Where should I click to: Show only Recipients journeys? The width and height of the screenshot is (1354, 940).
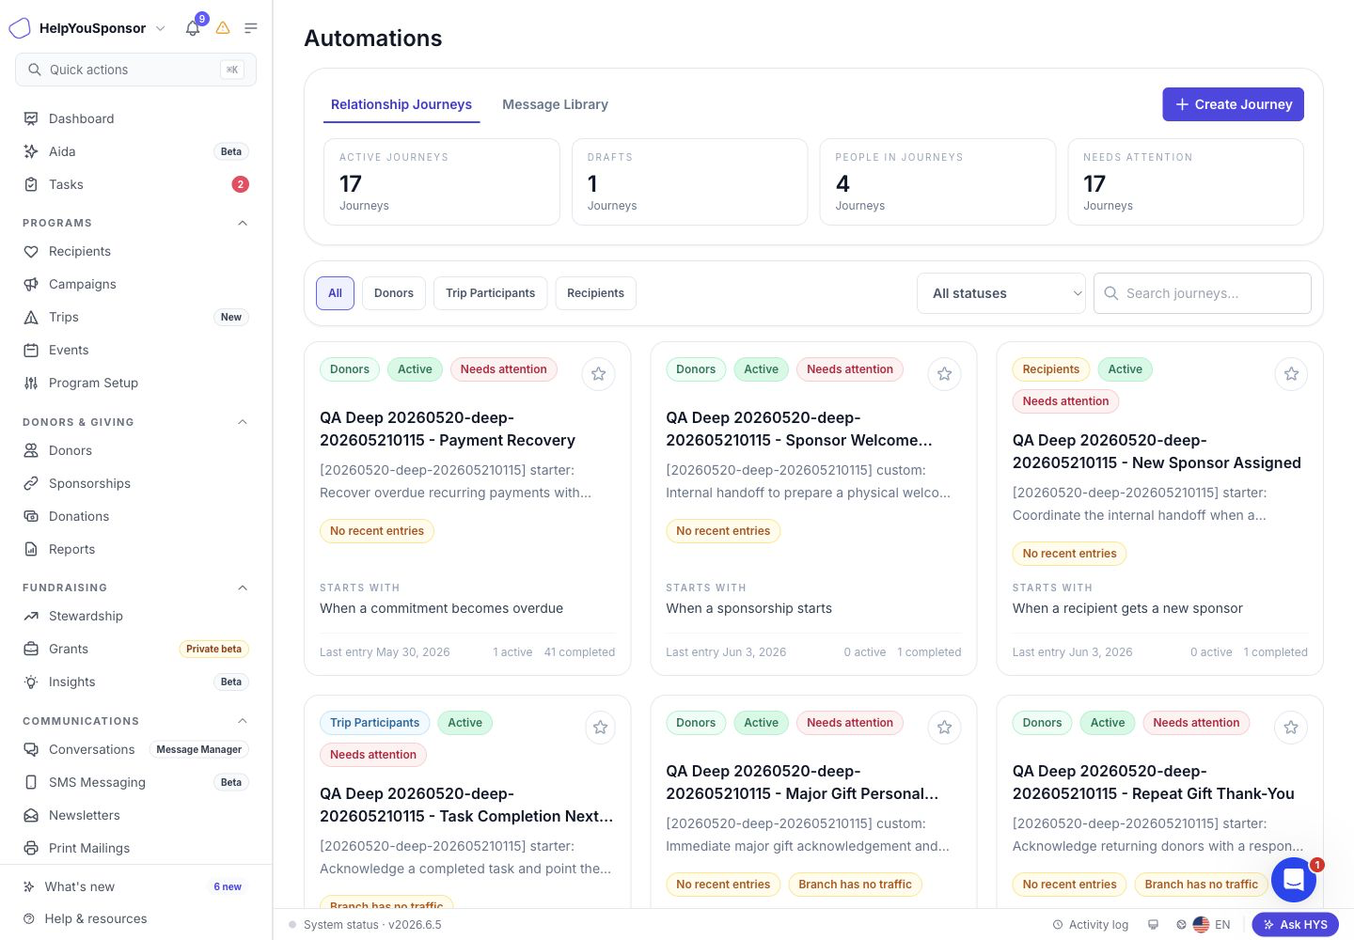click(x=595, y=293)
